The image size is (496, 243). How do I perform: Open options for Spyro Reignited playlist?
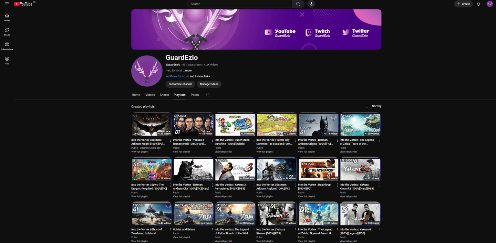click(x=170, y=185)
